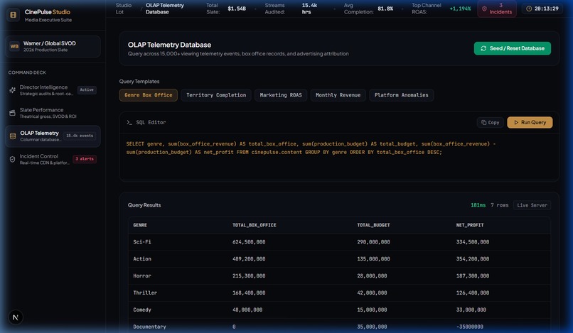This screenshot has height=333, width=573.
Task: Click the refresh icon in Seed button
Action: pyautogui.click(x=483, y=48)
